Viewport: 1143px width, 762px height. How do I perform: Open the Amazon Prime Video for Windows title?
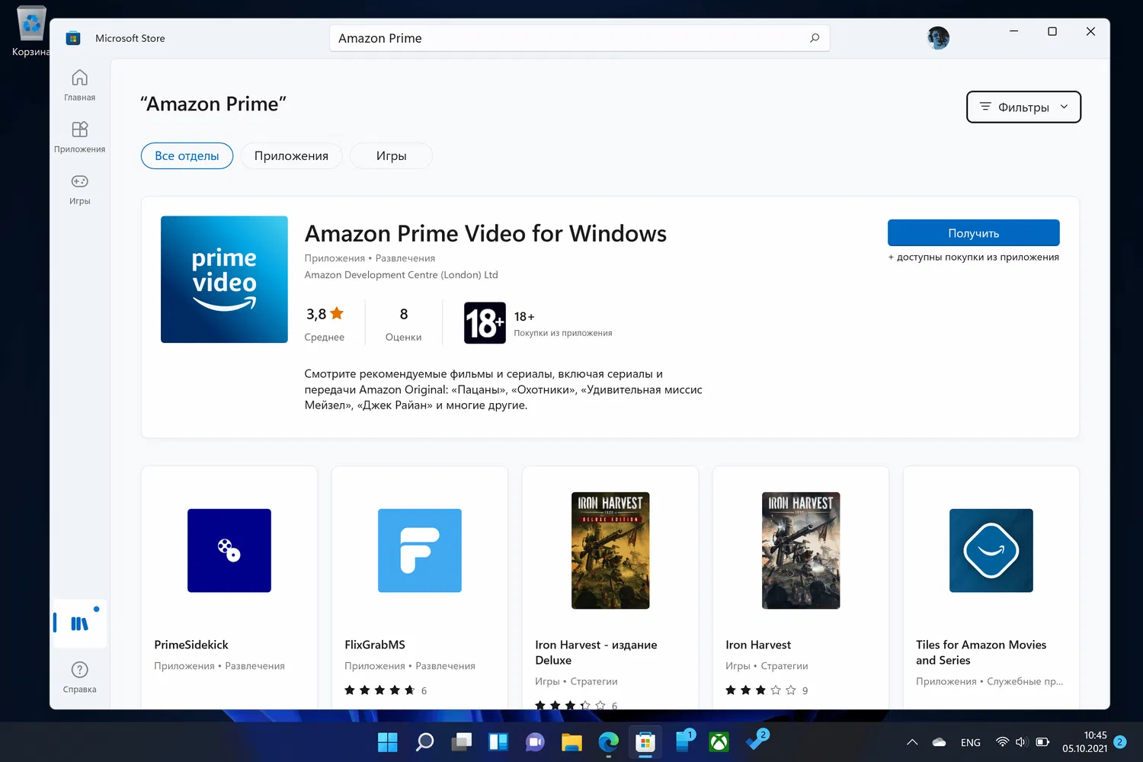[485, 233]
